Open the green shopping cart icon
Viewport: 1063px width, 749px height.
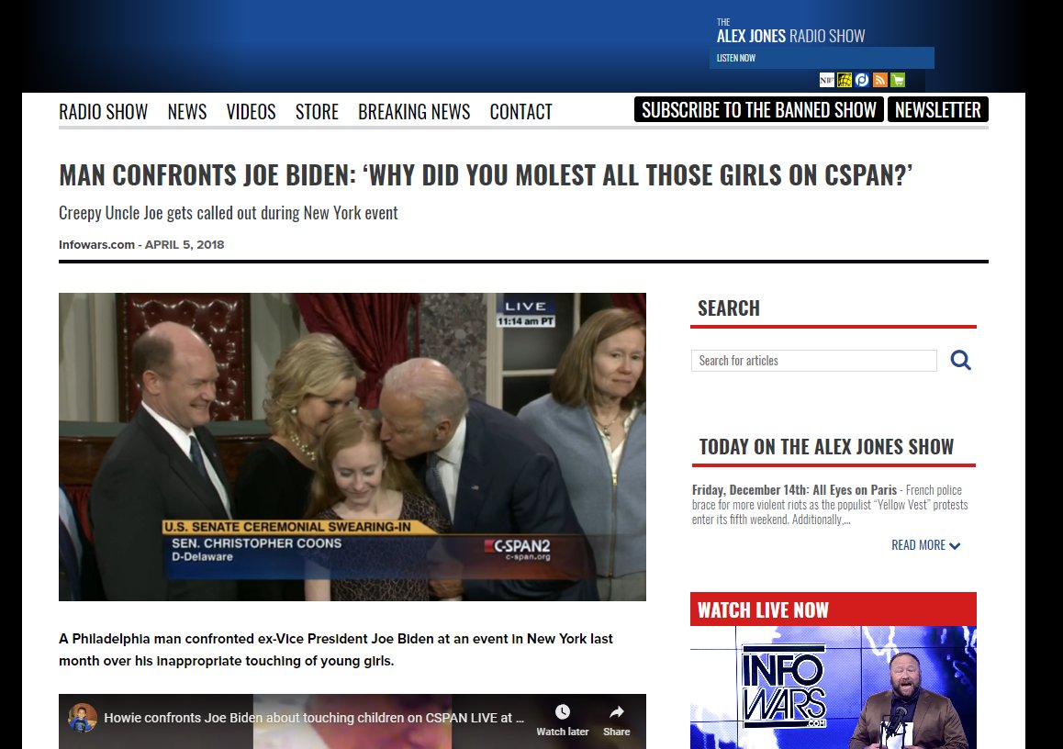click(898, 80)
